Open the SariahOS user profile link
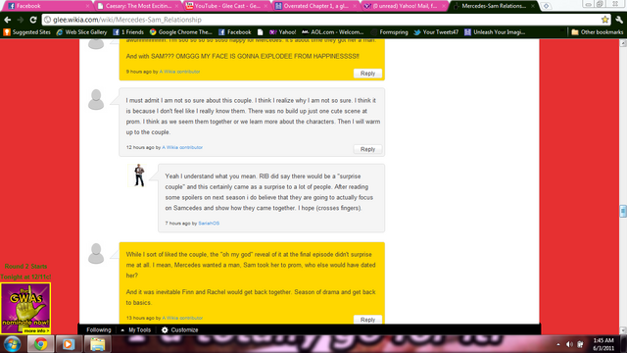 coord(209,224)
